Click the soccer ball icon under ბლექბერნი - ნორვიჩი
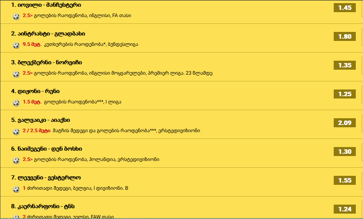Image resolution: width=363 pixels, height=219 pixels. pyautogui.click(x=16, y=74)
